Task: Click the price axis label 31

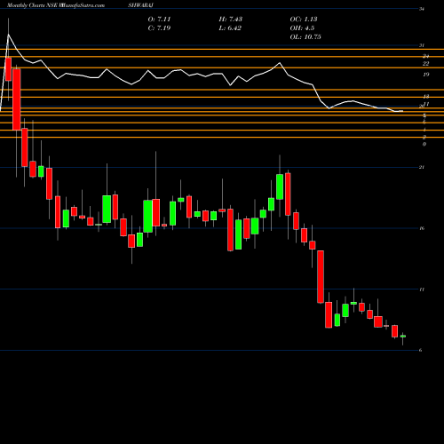Action: click(422, 45)
